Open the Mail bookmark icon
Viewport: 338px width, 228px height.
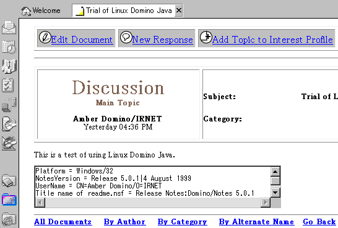coord(9,28)
